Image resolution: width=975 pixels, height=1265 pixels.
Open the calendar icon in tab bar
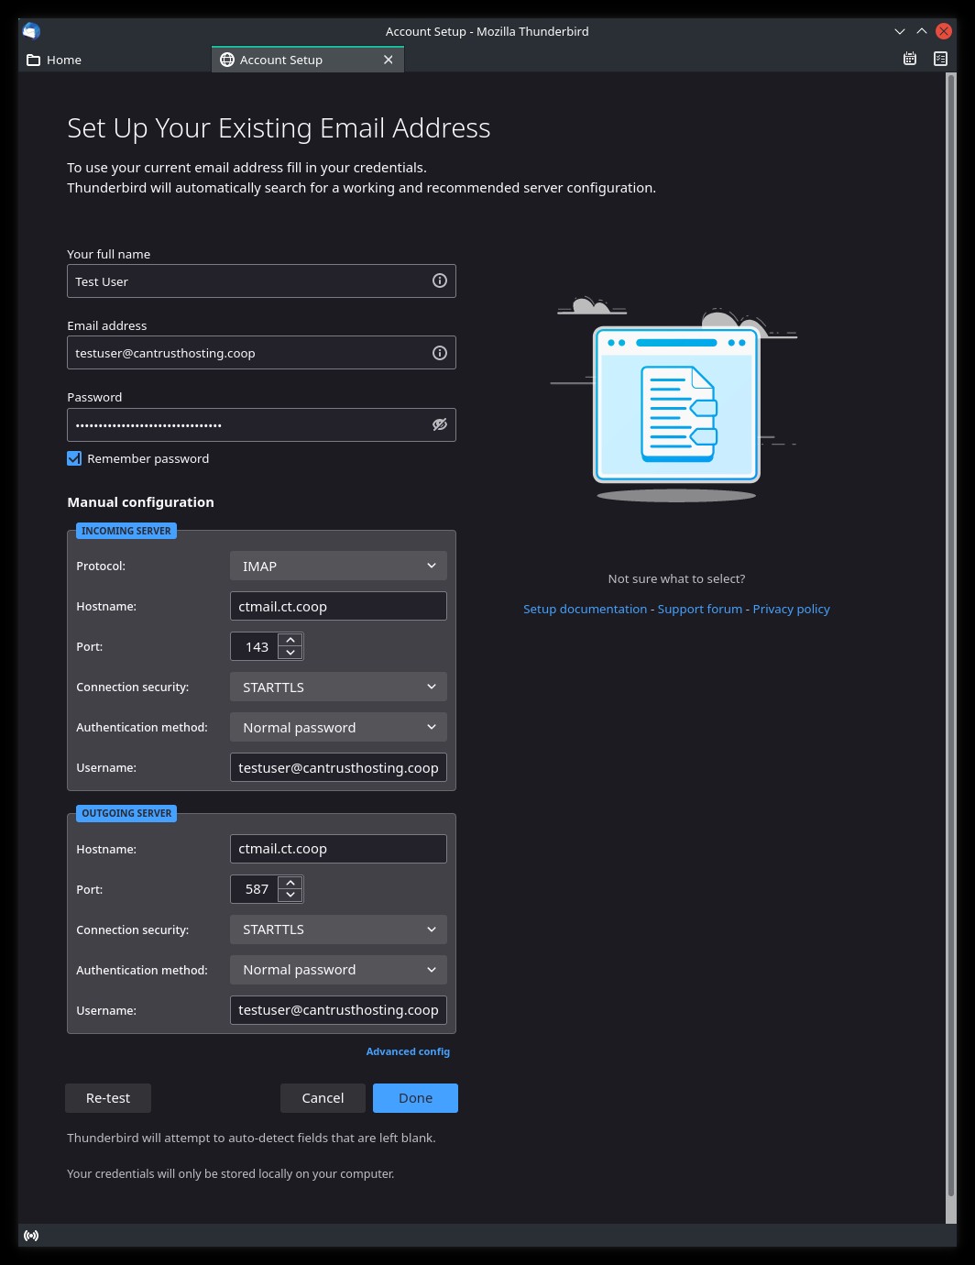click(910, 59)
